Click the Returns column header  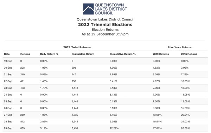25,54
